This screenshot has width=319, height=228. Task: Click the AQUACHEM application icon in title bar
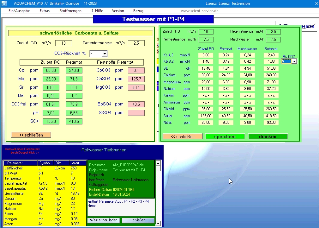pos(4,3)
